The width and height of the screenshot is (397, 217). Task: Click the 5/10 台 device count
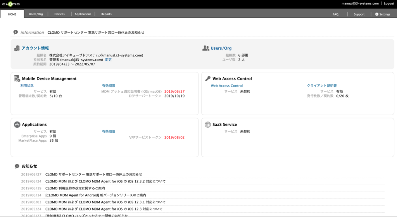pos(56,96)
